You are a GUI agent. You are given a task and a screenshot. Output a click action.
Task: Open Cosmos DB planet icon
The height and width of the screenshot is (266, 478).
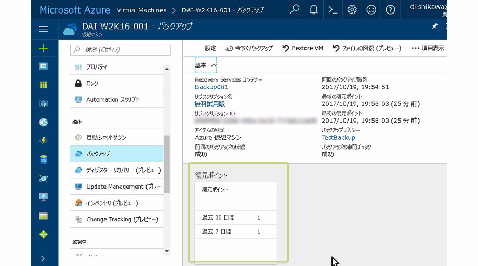tap(44, 178)
